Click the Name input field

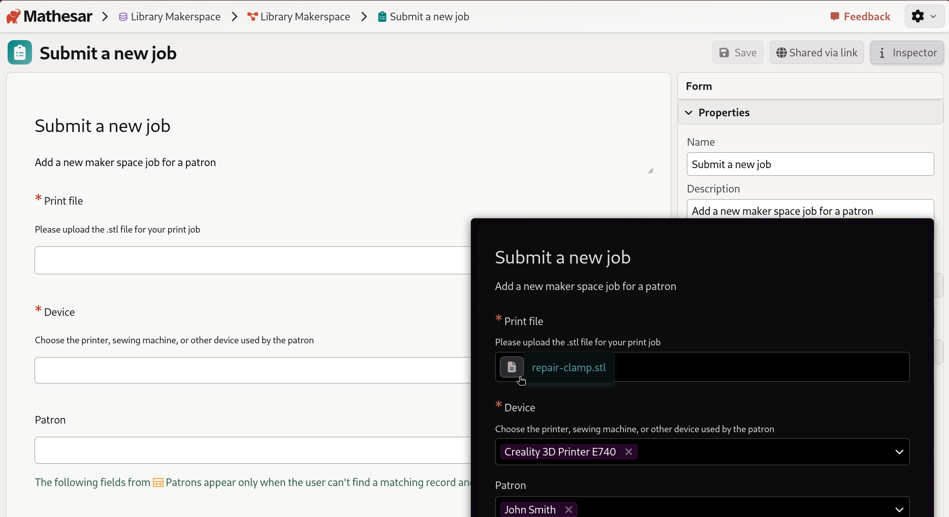coord(809,164)
